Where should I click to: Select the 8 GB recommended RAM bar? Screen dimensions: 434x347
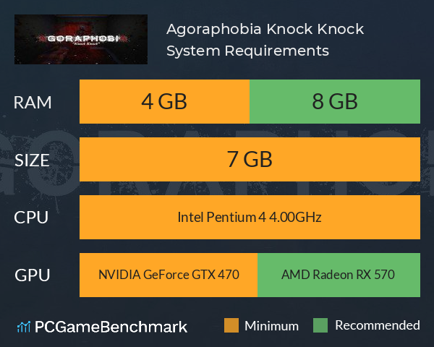[335, 101]
